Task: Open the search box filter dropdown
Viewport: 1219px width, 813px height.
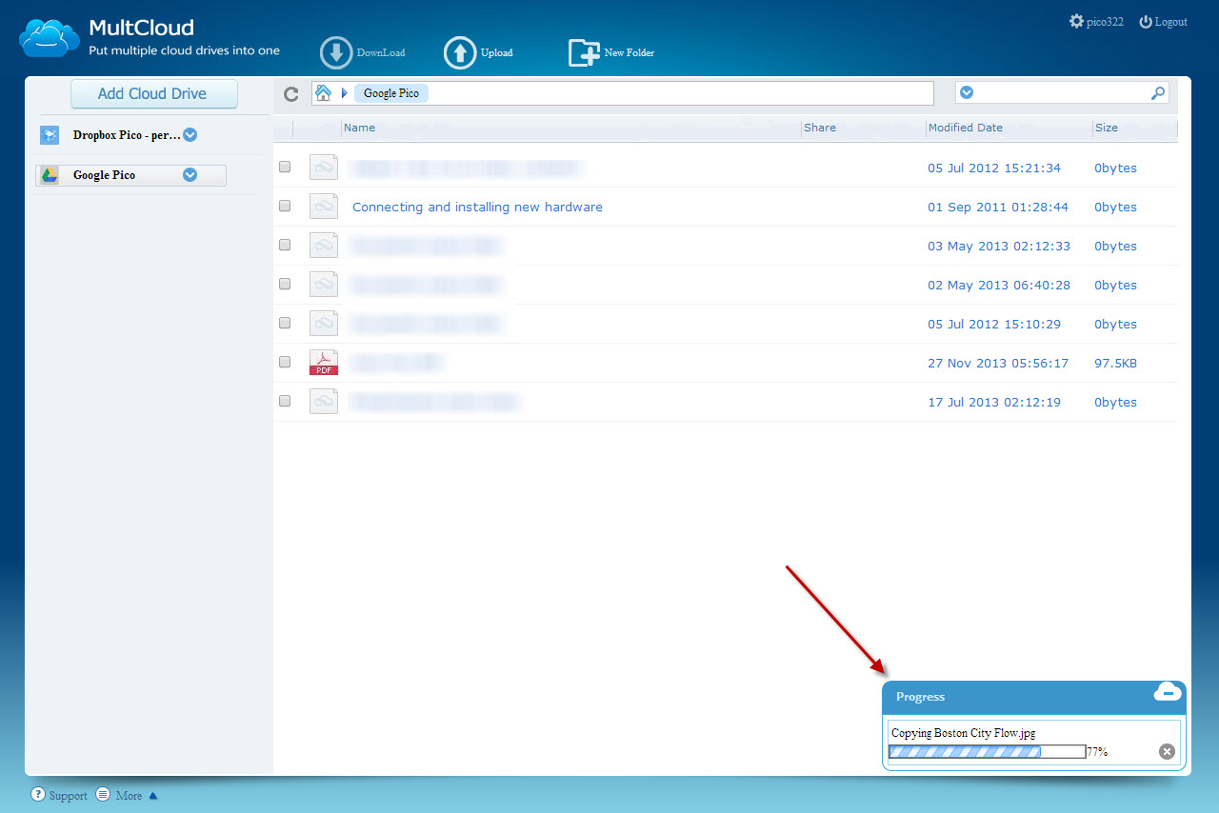Action: [x=967, y=93]
